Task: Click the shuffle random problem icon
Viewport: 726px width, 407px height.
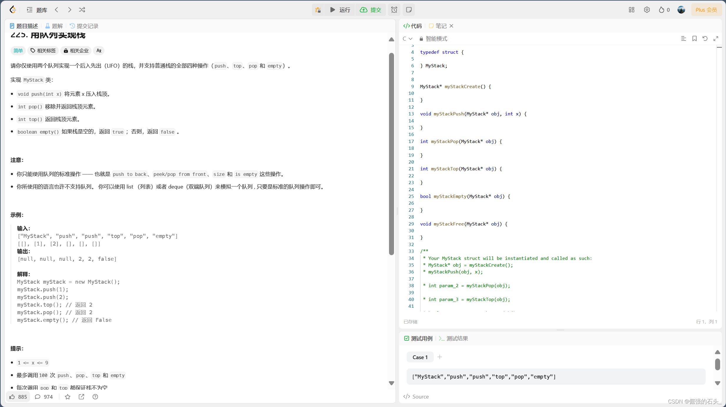Action: 82,10
